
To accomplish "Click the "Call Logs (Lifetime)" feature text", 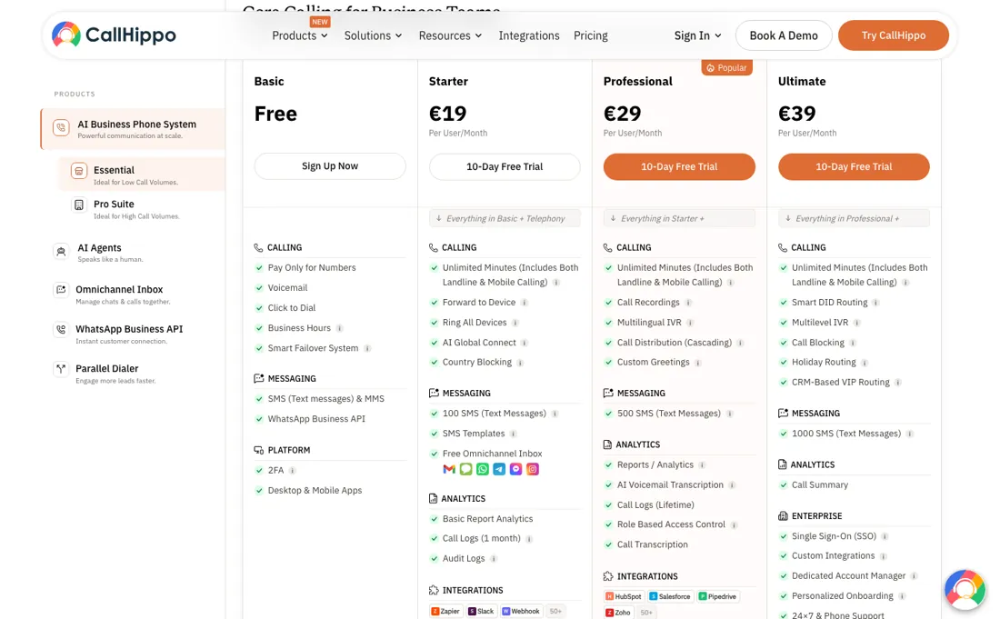I will (x=655, y=504).
